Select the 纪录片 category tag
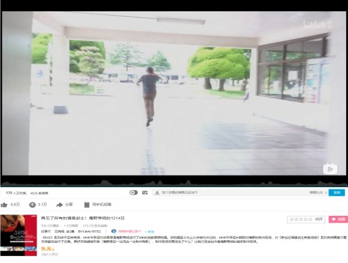 (x=46, y=232)
